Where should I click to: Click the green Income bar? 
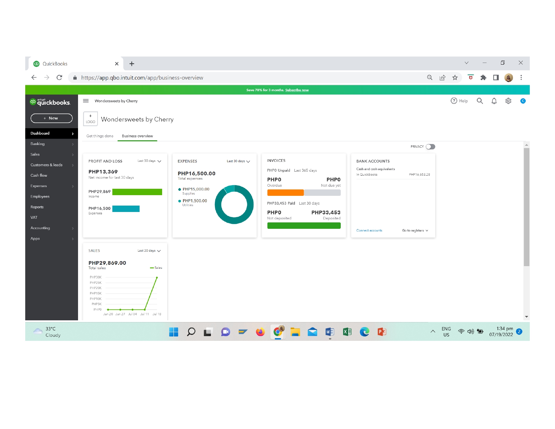pyautogui.click(x=137, y=192)
